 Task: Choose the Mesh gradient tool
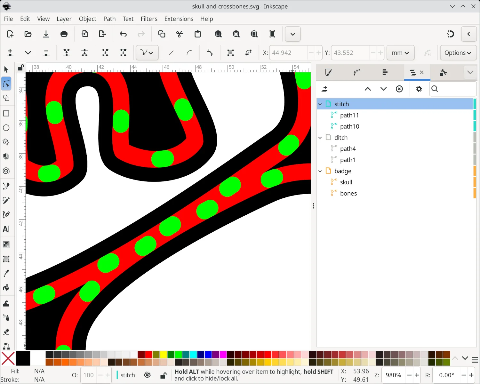(6, 259)
